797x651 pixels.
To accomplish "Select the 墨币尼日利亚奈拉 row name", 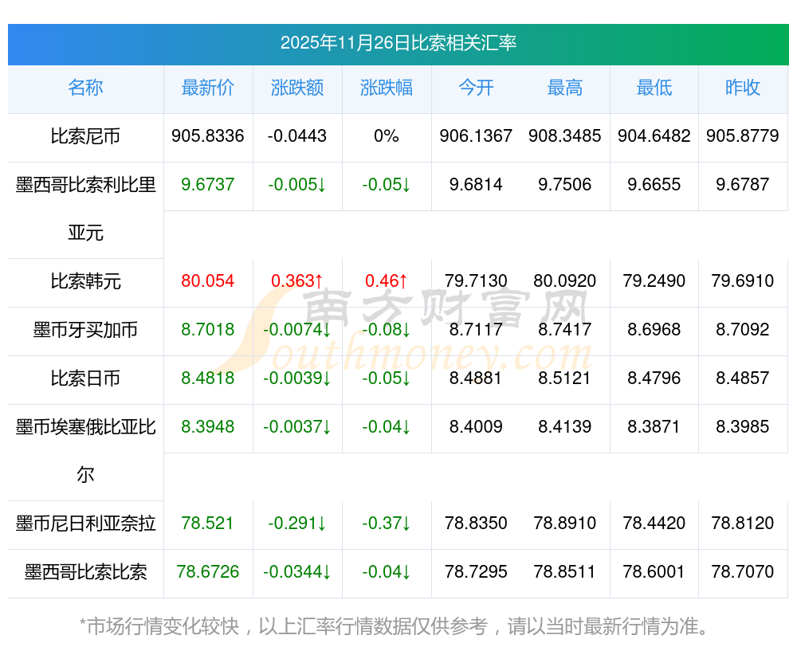I will pos(85,524).
